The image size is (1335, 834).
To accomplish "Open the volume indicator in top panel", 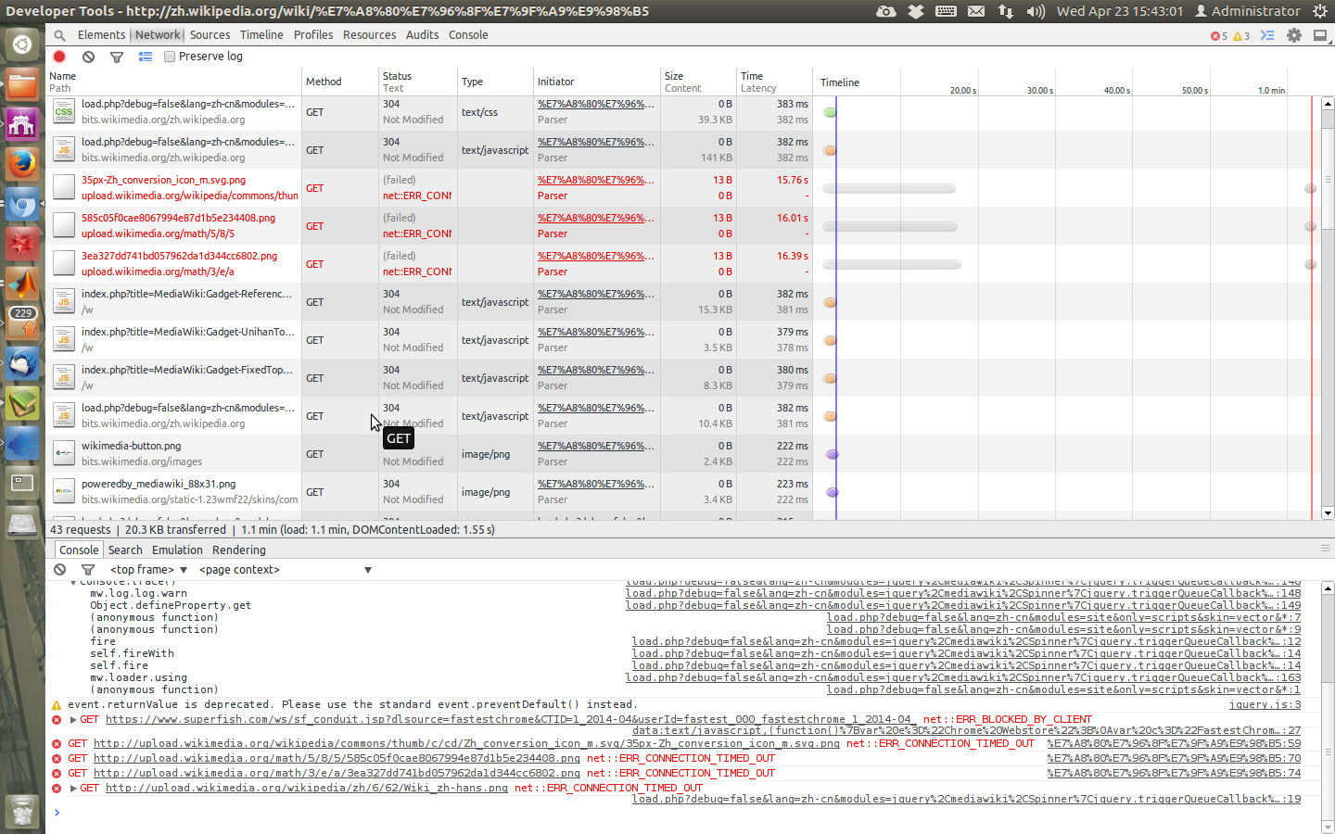I will pyautogui.click(x=1036, y=11).
